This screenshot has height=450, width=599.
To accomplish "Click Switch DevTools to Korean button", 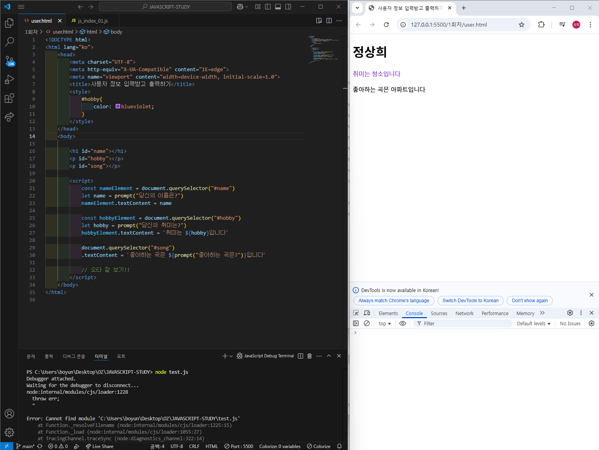I will click(x=470, y=301).
